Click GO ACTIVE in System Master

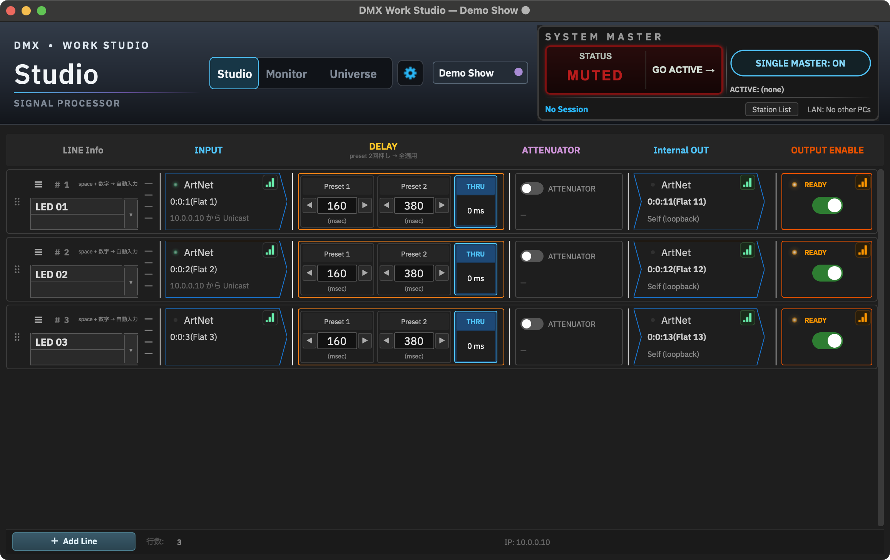683,70
